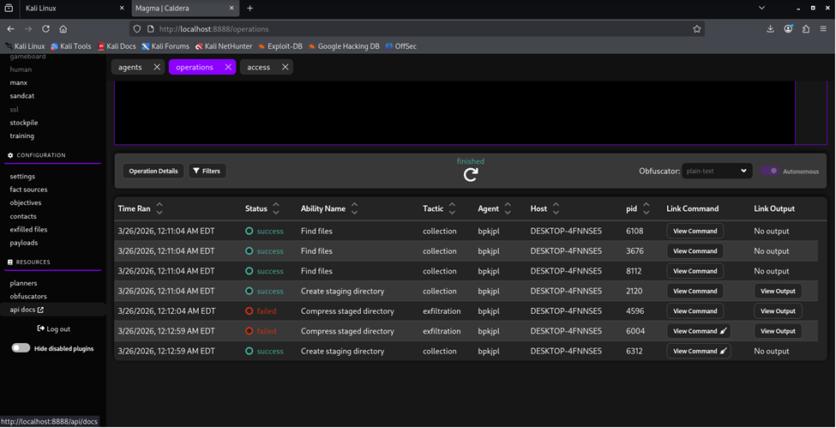Sort table by Time Ran column arrows
836x428 pixels.
[159, 208]
